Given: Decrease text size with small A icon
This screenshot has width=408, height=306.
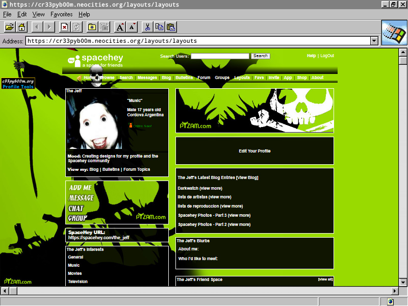Looking at the screenshot, I should coord(132,27).
